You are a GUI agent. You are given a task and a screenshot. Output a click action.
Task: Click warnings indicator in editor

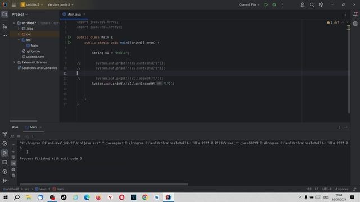pos(333,22)
